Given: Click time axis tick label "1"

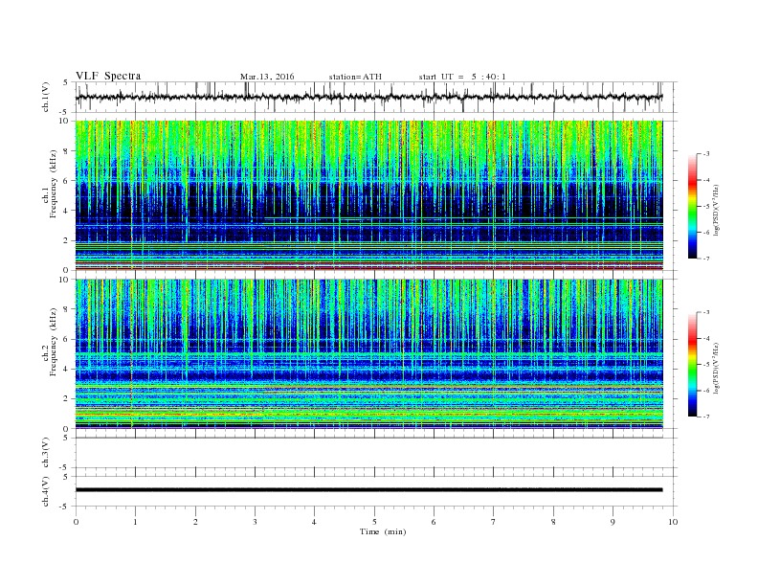Looking at the screenshot, I should pyautogui.click(x=136, y=522).
